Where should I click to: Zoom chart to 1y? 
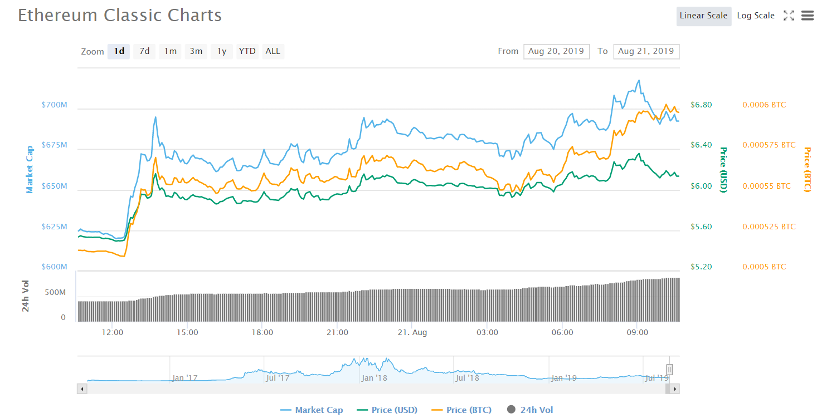coord(221,51)
